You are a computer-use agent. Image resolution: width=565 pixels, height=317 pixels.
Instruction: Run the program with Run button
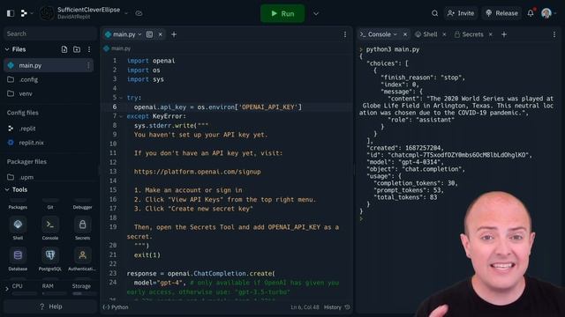(282, 13)
